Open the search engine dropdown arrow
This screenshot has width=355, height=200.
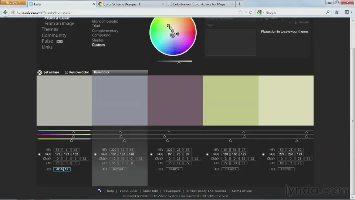coord(263,13)
